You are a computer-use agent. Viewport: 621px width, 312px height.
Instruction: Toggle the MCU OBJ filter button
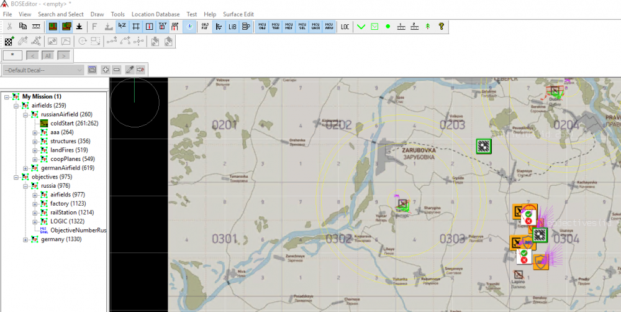[x=262, y=27]
